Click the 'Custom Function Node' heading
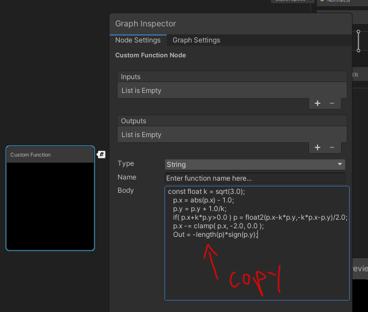 click(150, 55)
